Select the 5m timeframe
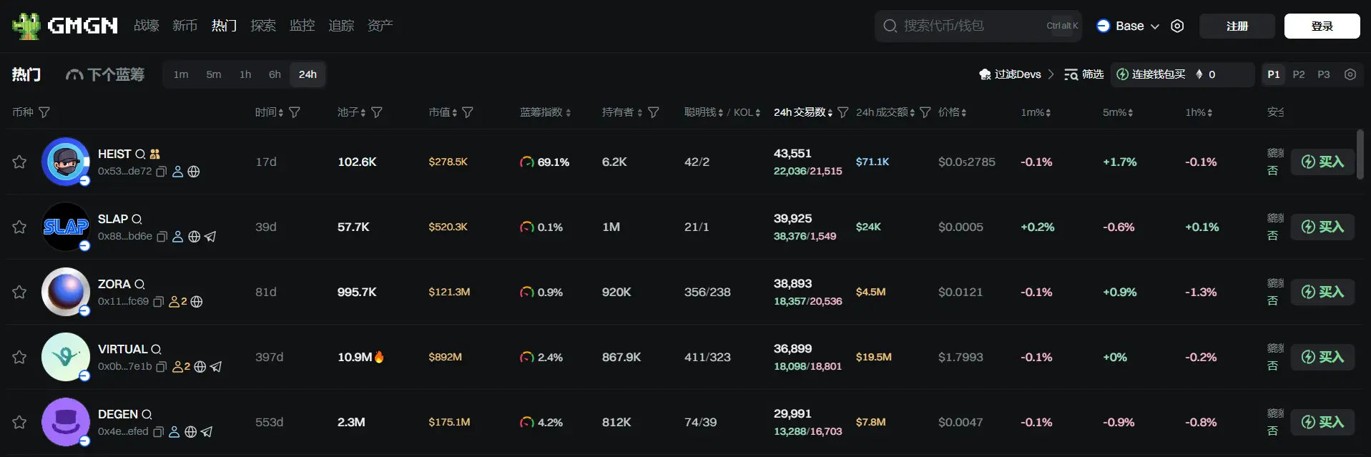Screen dimensions: 1371x457 (x=214, y=74)
